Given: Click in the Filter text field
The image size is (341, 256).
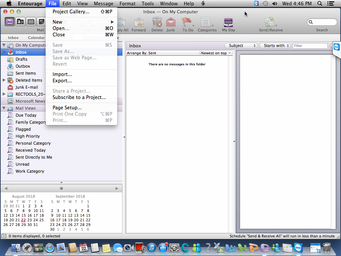Looking at the screenshot, I should 310,46.
